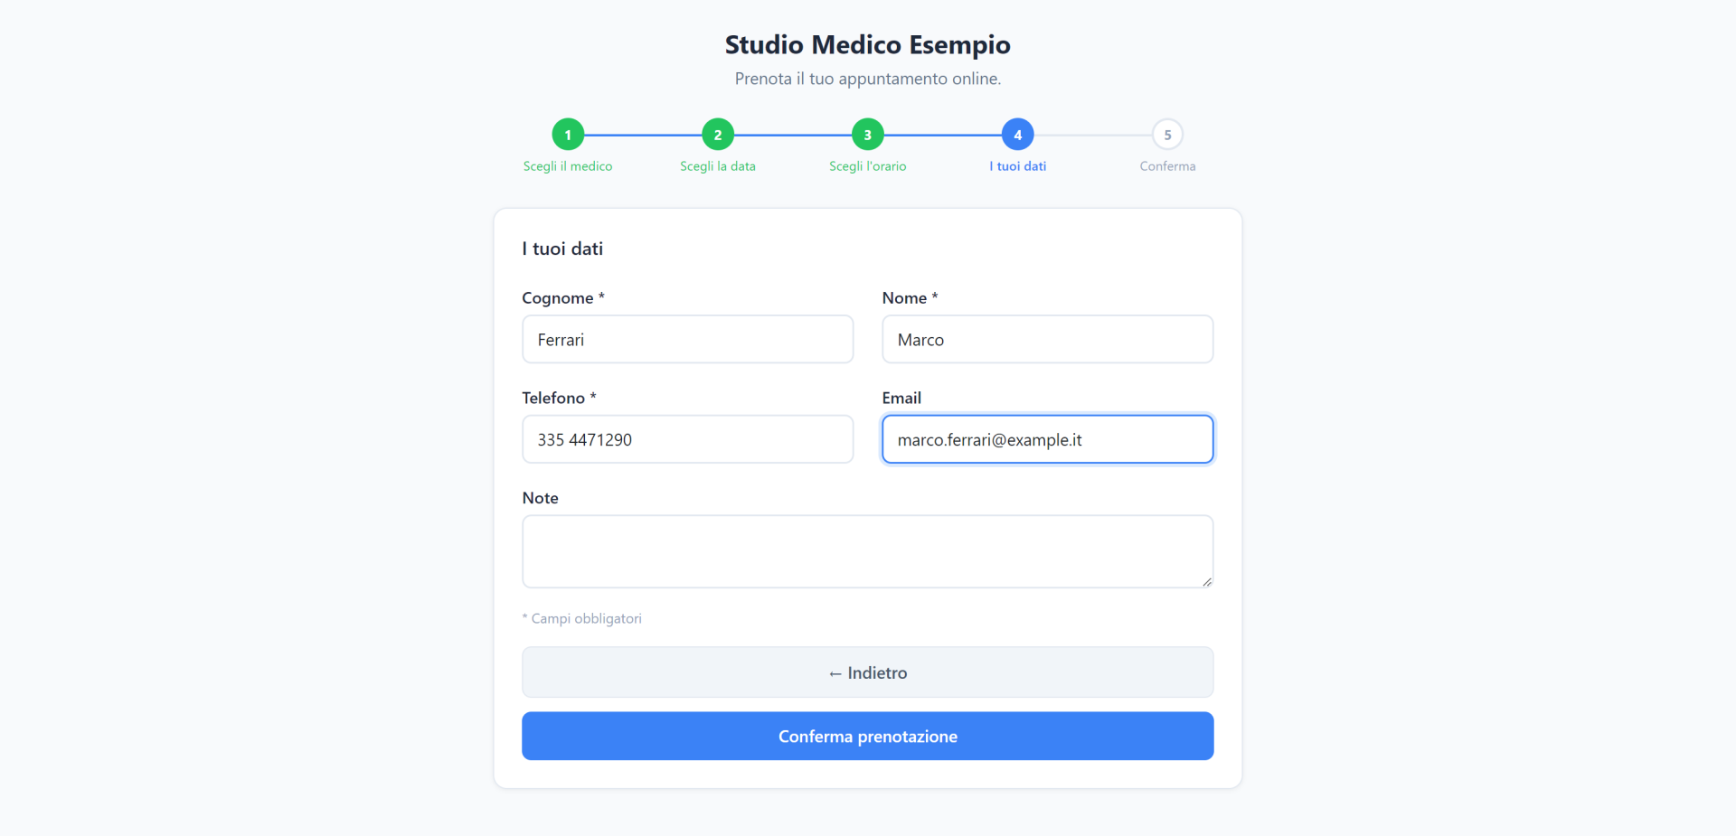This screenshot has width=1736, height=836.
Task: Focus the Cognome field containing Ferrari
Action: [688, 340]
